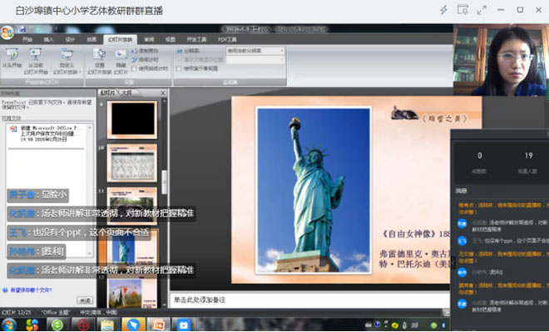
Task: Click the 关闭 button in recovery pane
Action: click(x=85, y=300)
